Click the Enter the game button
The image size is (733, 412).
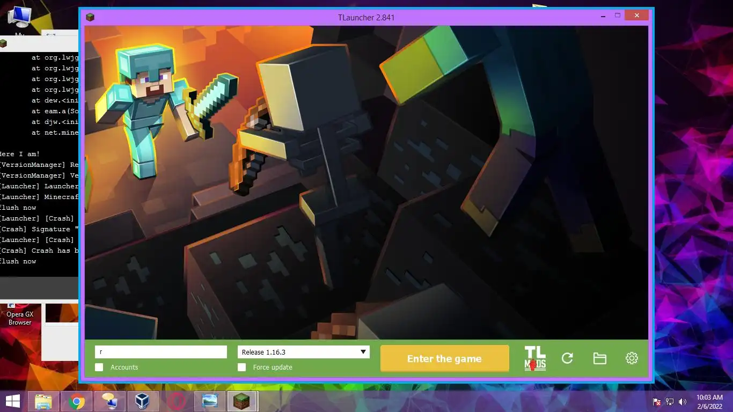click(x=444, y=358)
